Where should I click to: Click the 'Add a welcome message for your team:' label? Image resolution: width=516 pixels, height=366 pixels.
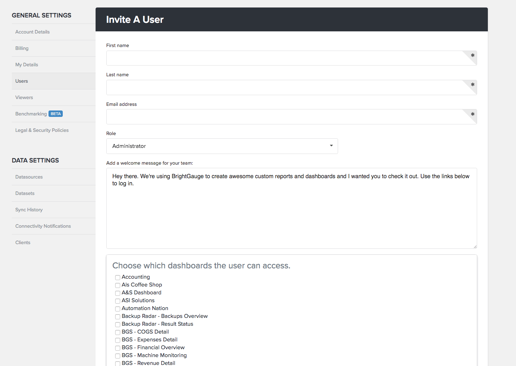point(149,163)
